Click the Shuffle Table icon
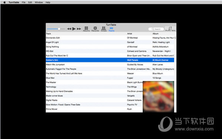This screenshot has height=139, width=222. 170,29
